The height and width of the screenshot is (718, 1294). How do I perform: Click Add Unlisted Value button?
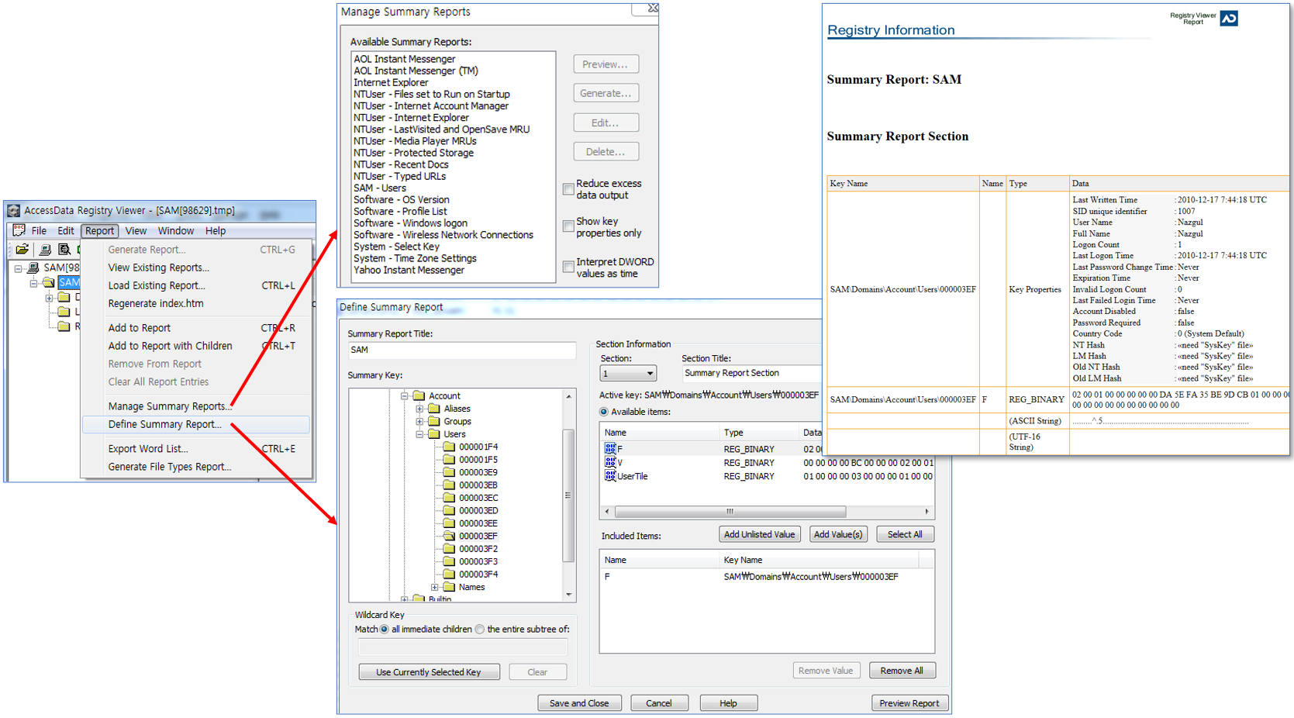pos(759,534)
